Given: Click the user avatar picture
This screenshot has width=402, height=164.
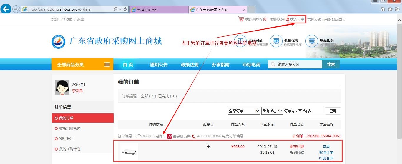Looking at the screenshot, I should (x=62, y=87).
